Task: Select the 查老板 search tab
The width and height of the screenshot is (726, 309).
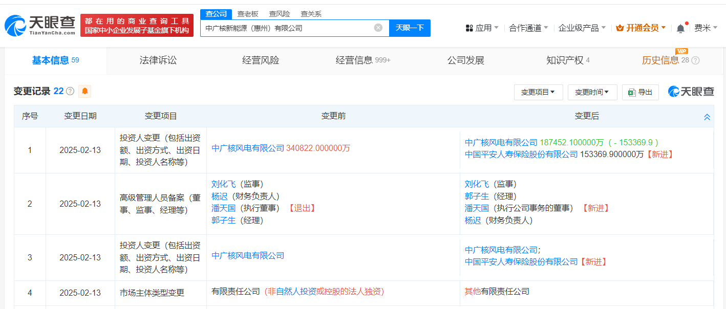Action: click(x=247, y=14)
